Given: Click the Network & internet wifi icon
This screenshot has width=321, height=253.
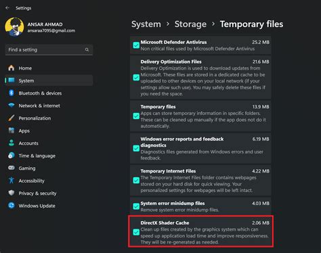Looking at the screenshot, I should (x=12, y=106).
